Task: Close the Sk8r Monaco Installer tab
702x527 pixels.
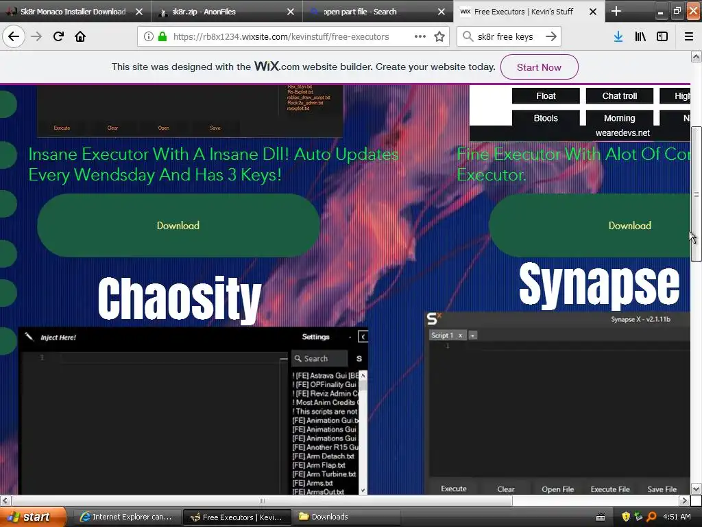Action: click(x=139, y=12)
